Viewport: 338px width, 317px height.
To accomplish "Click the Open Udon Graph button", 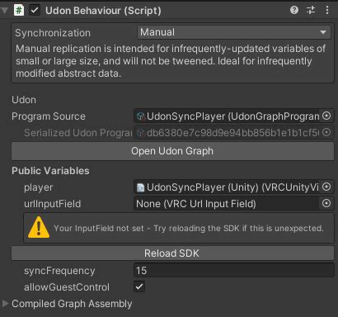I will click(x=172, y=151).
